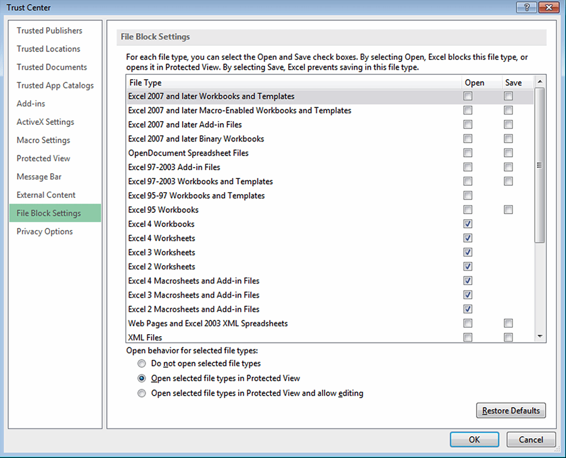The image size is (566, 458).
Task: Open the Help icon in title bar
Action: [526, 7]
